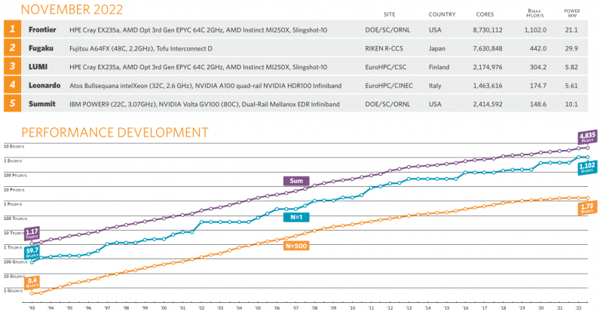Open the Fugaku system entry
The image size is (603, 315).
41,48
